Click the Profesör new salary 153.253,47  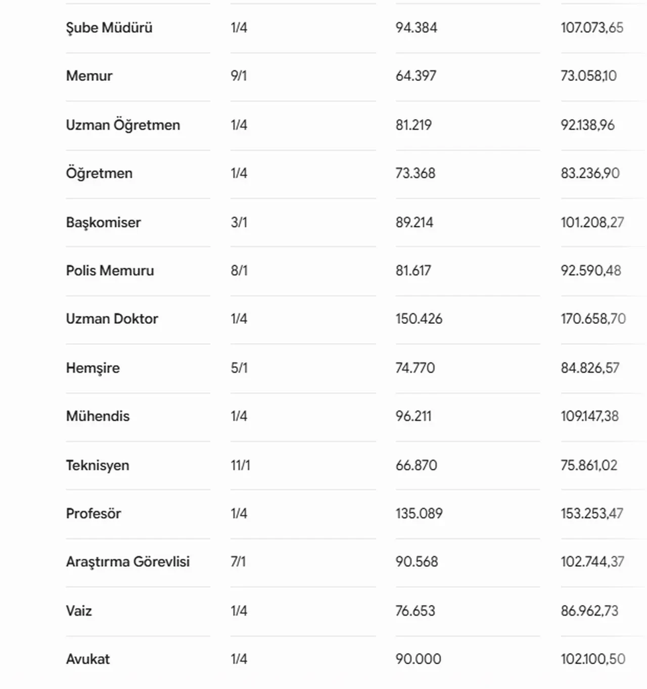pyautogui.click(x=592, y=513)
